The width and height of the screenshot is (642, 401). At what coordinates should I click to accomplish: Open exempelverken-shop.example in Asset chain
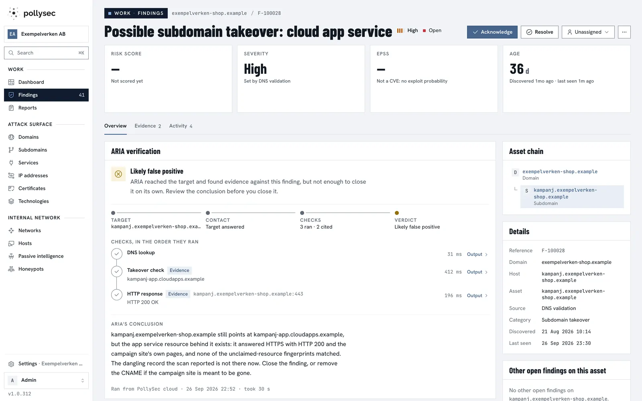pos(560,172)
